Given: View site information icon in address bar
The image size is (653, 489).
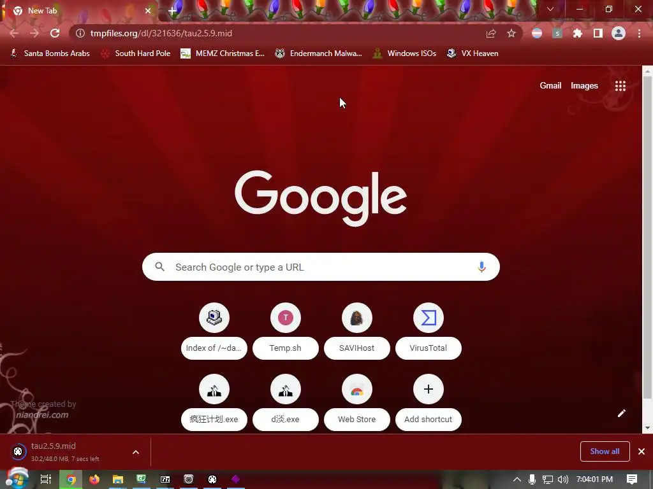Looking at the screenshot, I should tap(80, 33).
